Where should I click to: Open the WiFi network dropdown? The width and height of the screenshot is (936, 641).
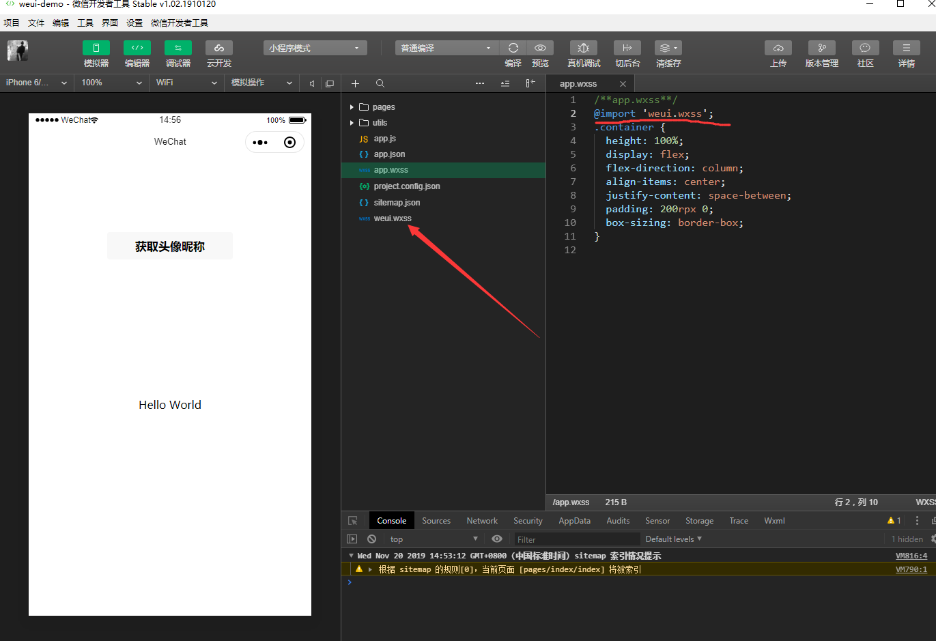pyautogui.click(x=186, y=83)
